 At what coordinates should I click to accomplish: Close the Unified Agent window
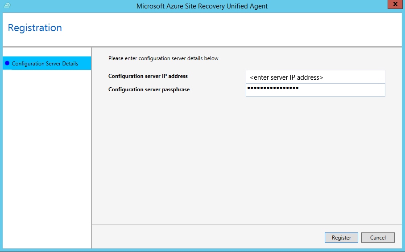(395, 4)
